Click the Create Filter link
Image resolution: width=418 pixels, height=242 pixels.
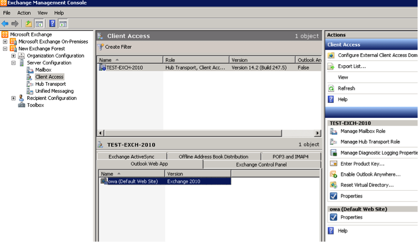(118, 47)
